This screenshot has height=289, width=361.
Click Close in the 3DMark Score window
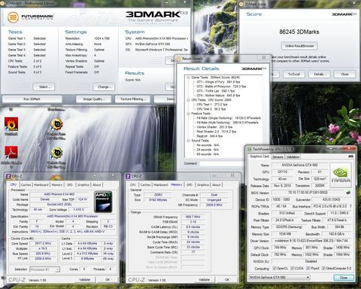point(344,74)
